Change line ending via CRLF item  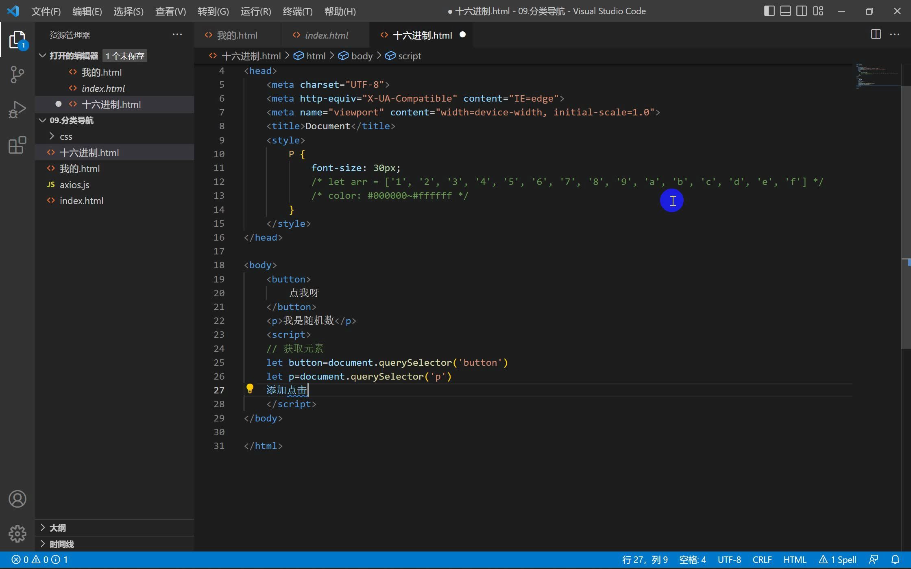762,560
